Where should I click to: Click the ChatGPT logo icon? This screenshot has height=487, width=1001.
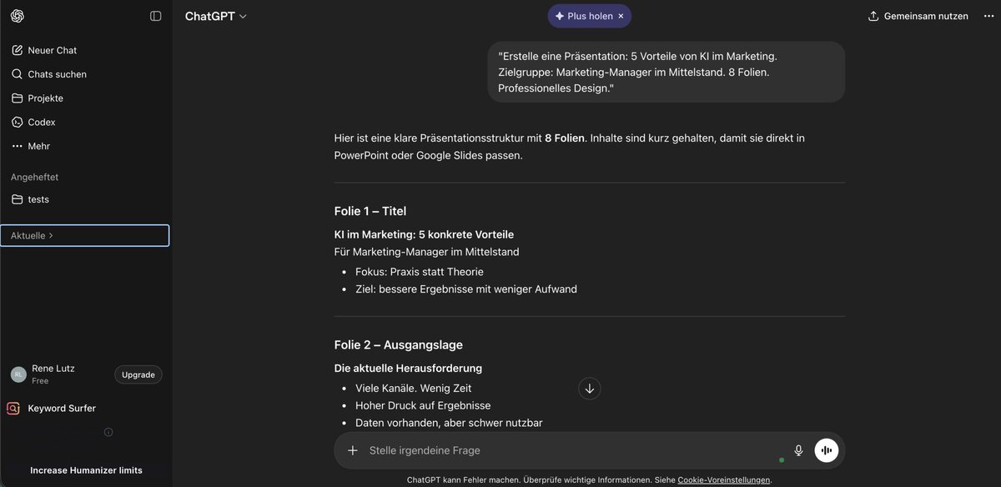[18, 16]
